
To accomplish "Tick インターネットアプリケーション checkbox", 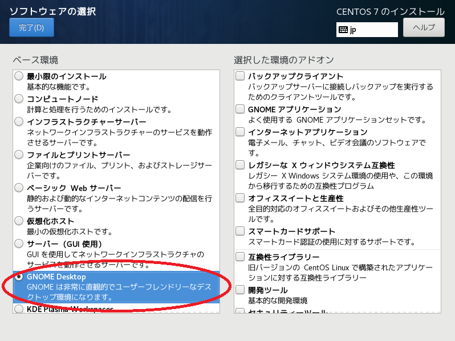I will coord(240,132).
